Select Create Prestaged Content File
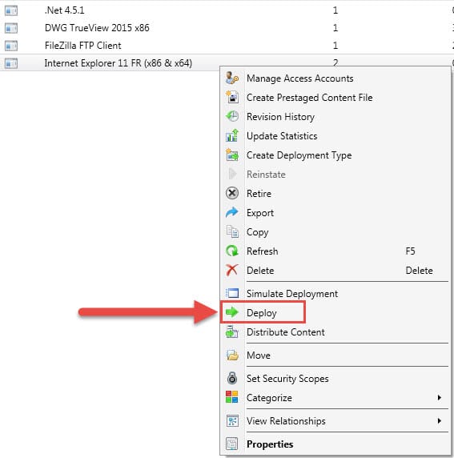 (310, 98)
